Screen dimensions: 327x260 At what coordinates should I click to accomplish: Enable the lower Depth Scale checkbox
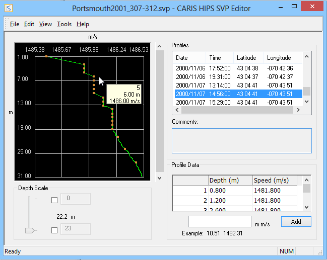(54, 230)
